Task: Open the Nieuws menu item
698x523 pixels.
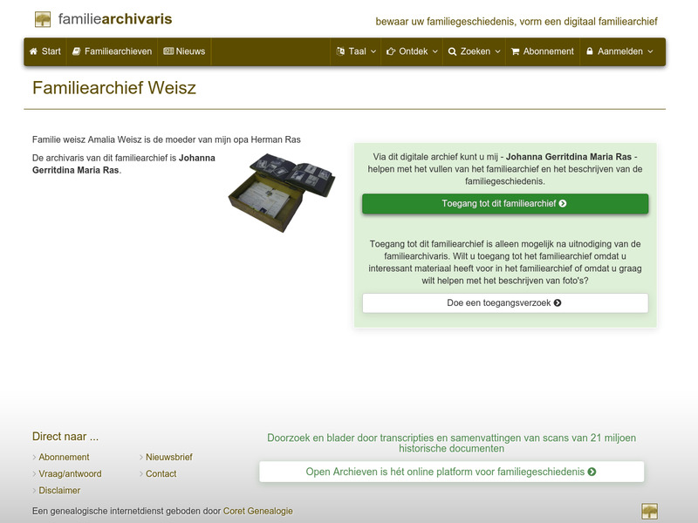Action: pos(185,51)
